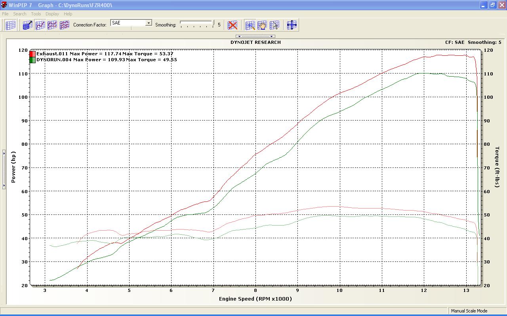Image resolution: width=507 pixels, height=316 pixels.
Task: Click the WinPEP 7 title bar app icon
Action: pyautogui.click(x=4, y=5)
